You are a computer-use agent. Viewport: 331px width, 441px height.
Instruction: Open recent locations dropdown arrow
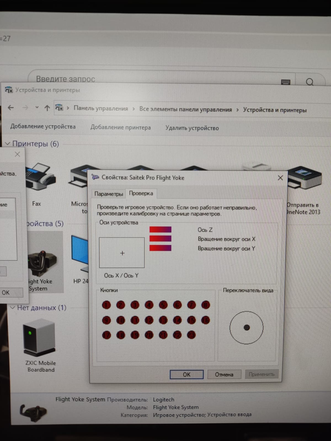tap(37, 107)
